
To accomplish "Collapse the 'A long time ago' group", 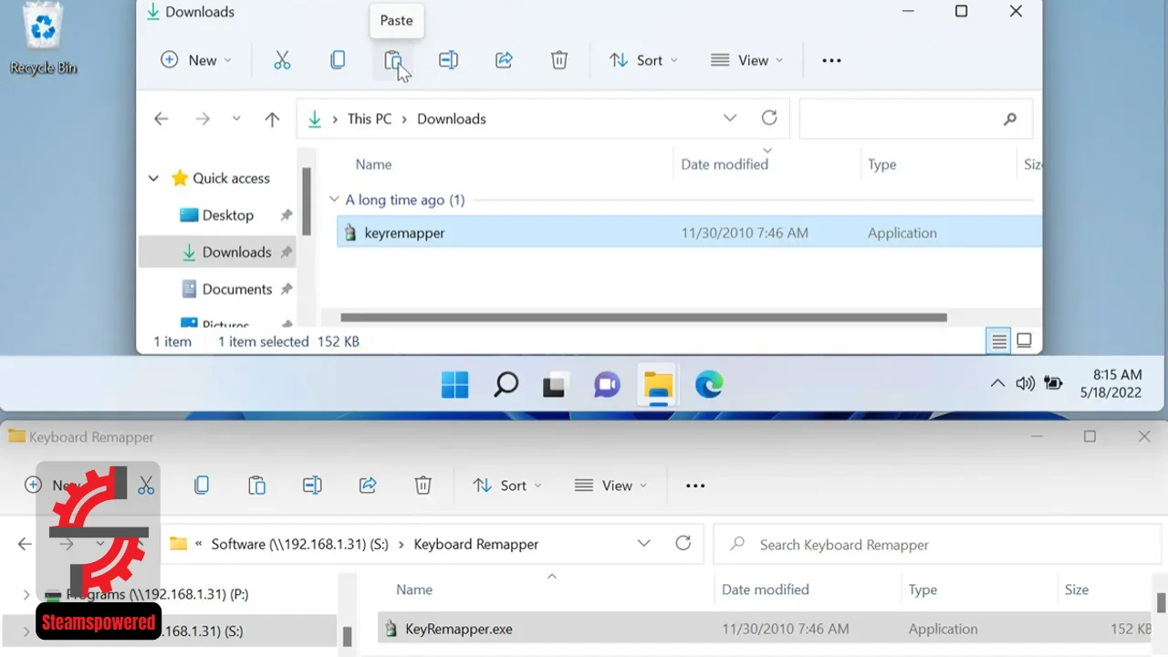I will point(333,200).
